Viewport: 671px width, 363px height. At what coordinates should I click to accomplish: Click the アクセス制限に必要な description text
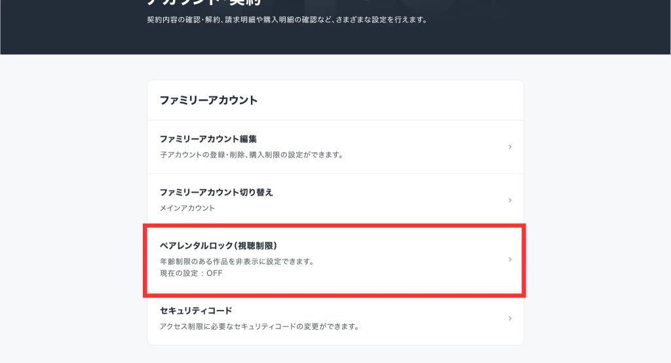[259, 326]
